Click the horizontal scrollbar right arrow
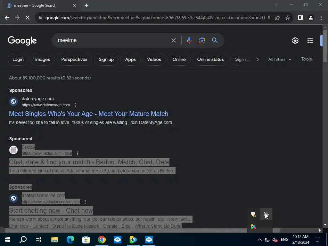The image size is (328, 246). click(320, 231)
